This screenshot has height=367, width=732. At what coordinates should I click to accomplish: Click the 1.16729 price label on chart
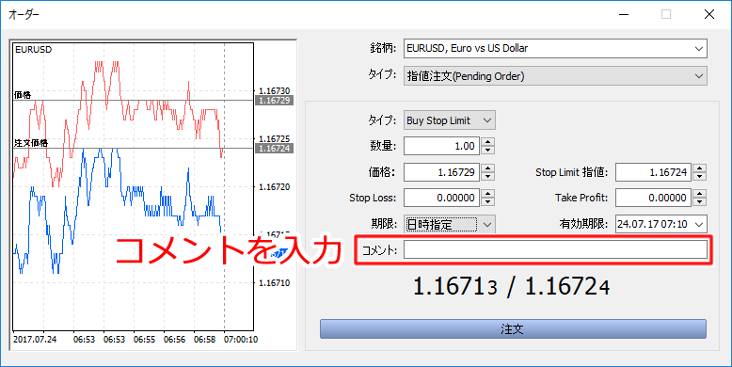coord(274,101)
